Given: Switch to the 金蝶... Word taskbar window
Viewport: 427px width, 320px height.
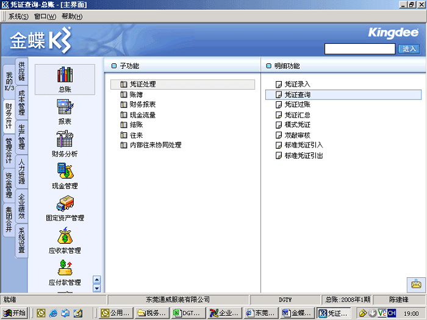Looking at the screenshot, I should pos(298,313).
